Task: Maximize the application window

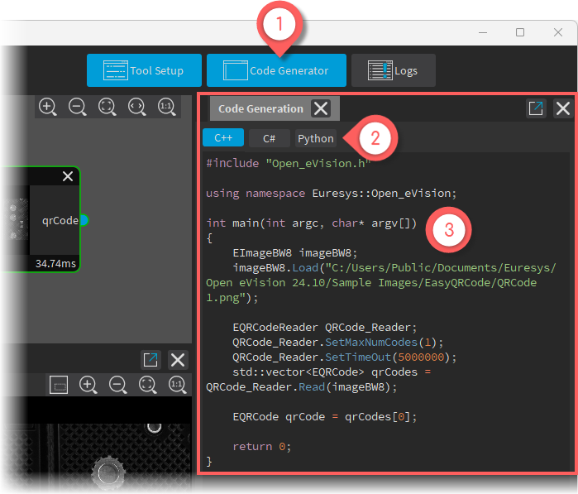Action: (x=520, y=32)
